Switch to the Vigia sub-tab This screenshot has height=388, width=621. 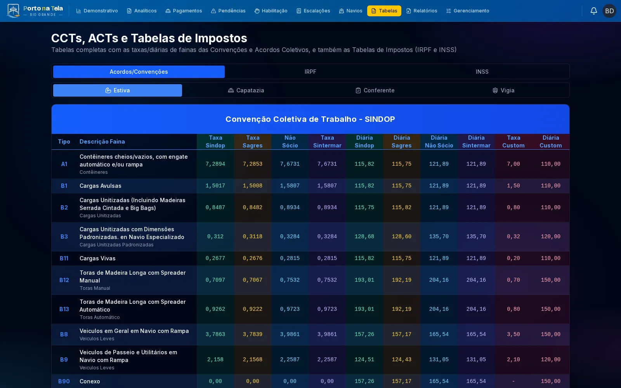[503, 90]
